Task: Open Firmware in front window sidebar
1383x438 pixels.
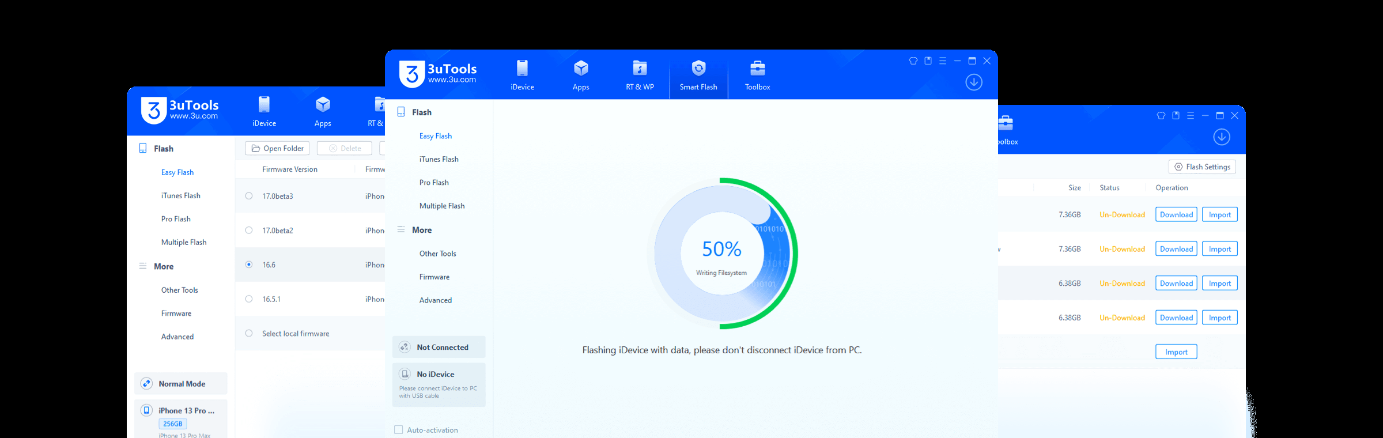Action: pos(434,277)
